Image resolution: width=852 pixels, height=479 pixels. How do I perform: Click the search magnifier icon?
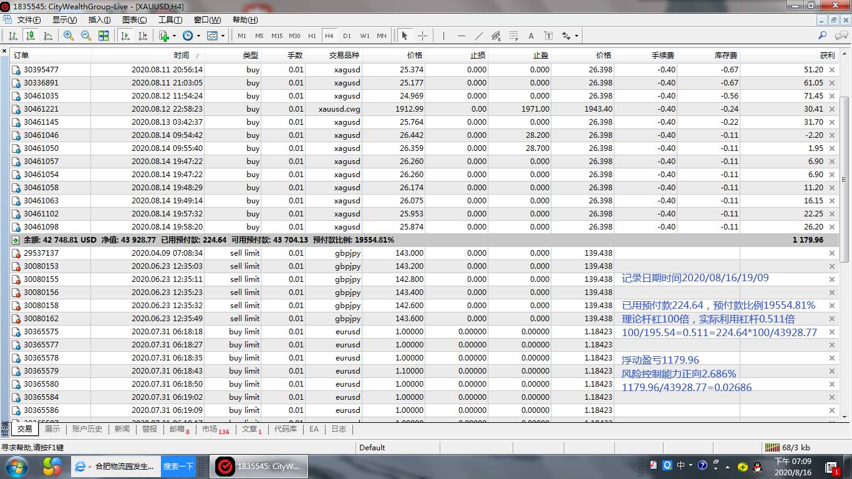(823, 36)
